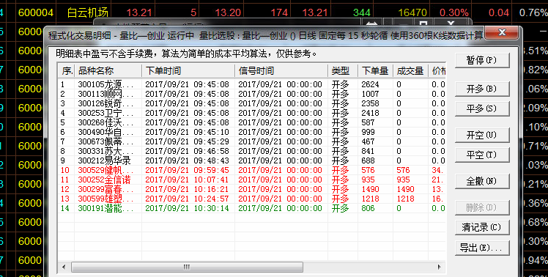Screen dimensions: 548x277
Task: Click the left arrow of horizontal scrollbar
Action: pos(64,267)
